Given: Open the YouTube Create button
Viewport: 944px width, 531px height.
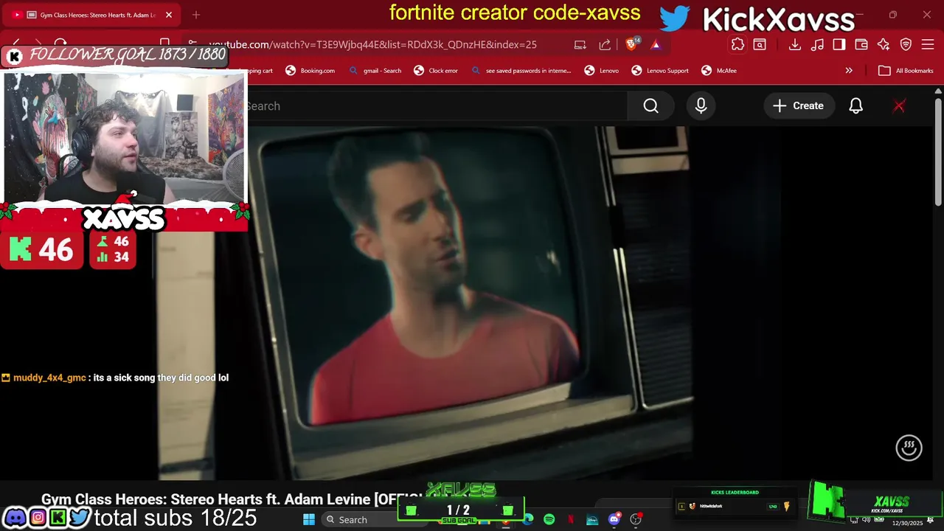Looking at the screenshot, I should click(x=798, y=105).
